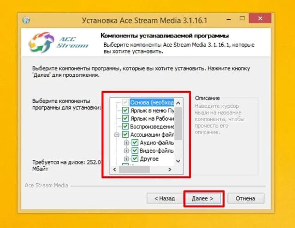Click the vertical scrollbar thumb of list

178,123
